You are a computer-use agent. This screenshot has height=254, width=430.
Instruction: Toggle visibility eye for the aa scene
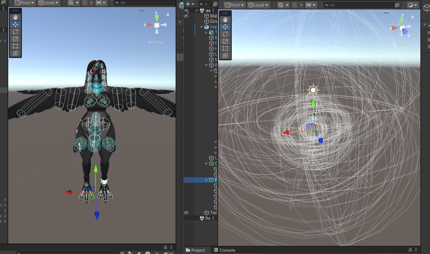click(x=186, y=10)
